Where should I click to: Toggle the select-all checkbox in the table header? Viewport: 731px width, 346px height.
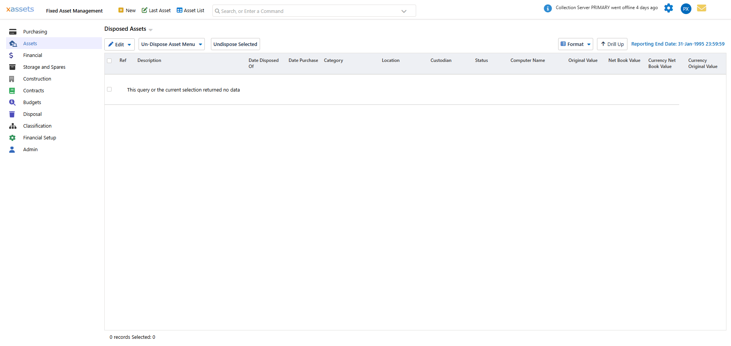click(x=109, y=60)
